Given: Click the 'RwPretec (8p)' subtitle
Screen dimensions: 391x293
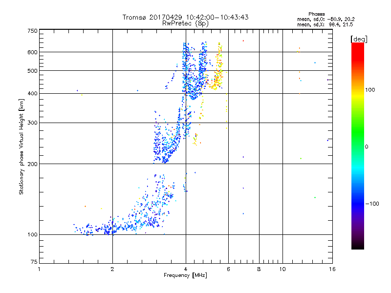Looking at the screenshot, I should (185, 23).
